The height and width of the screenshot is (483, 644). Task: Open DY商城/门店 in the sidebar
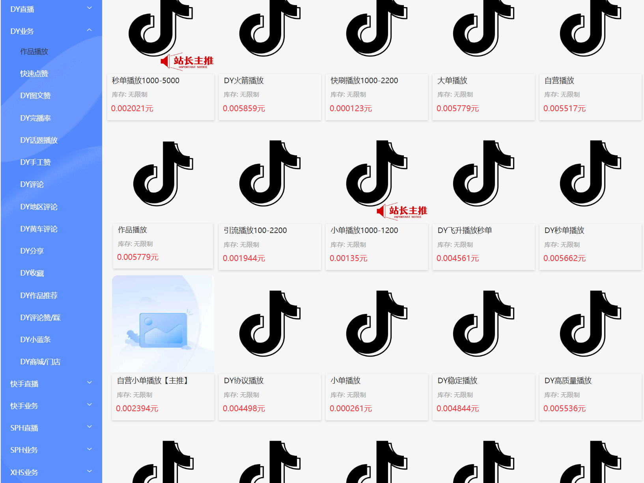click(40, 362)
